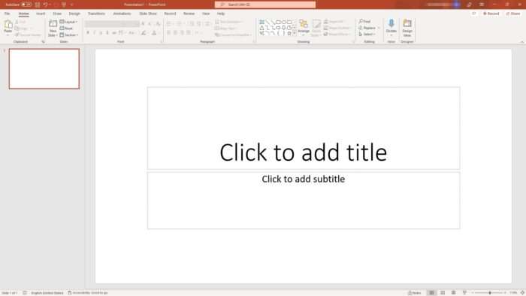Viewport: 526px width, 296px height.
Task: Undo the last action
Action: pos(45,5)
